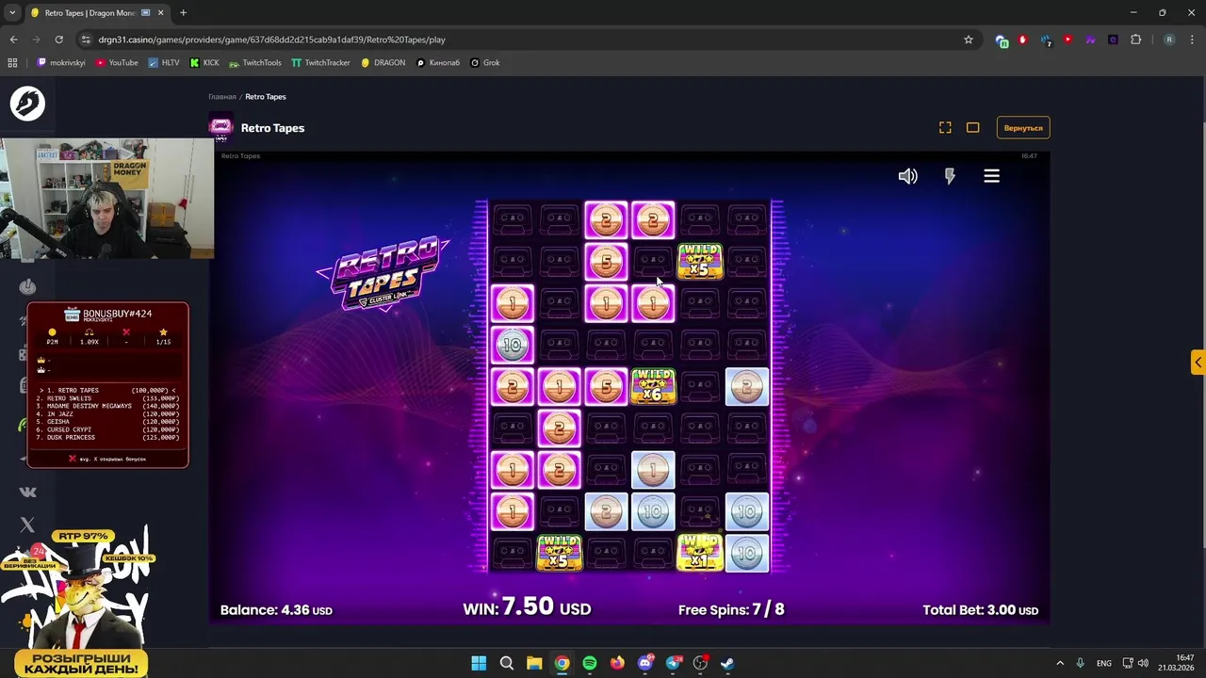Image resolution: width=1206 pixels, height=678 pixels.
Task: Open site info icon in address bar
Action: tap(87, 40)
